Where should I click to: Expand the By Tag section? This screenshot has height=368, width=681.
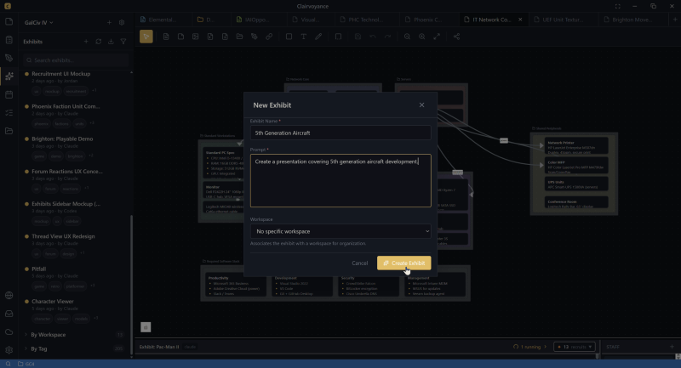tap(38, 348)
